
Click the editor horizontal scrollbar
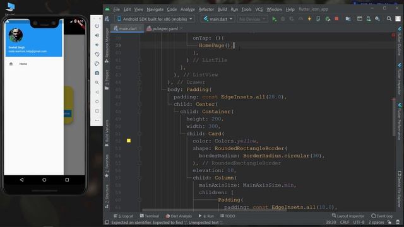point(214,210)
